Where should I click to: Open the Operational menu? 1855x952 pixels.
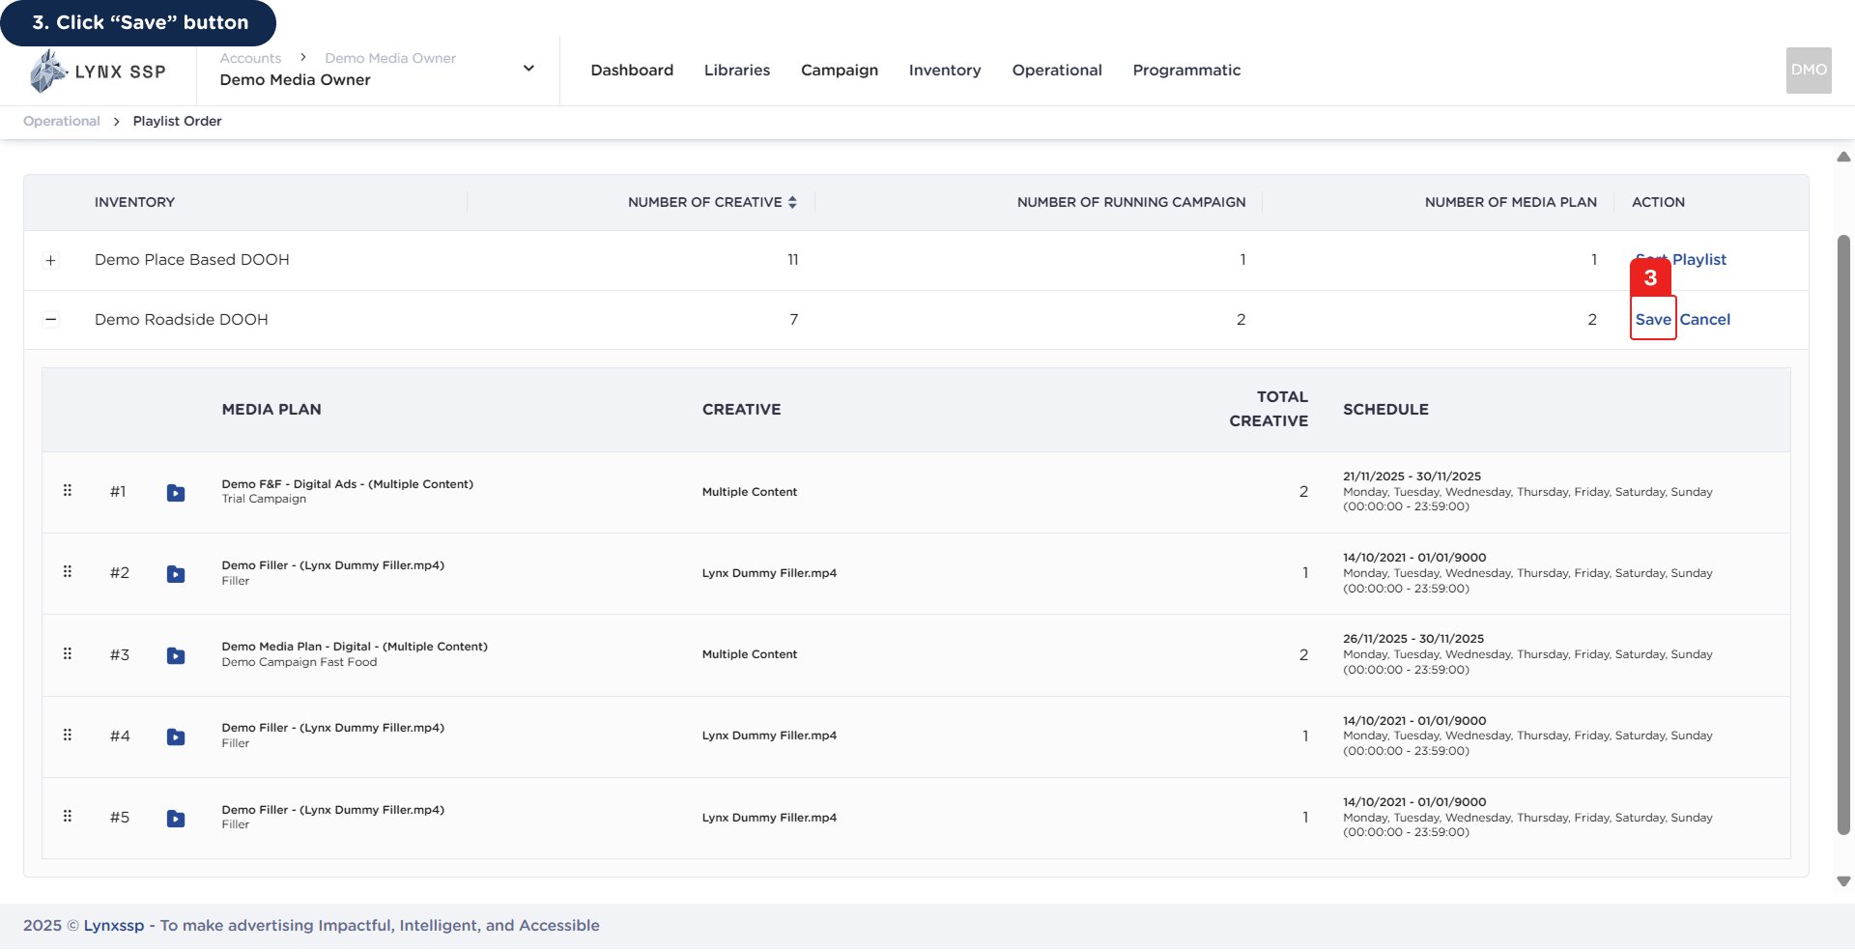point(1057,71)
